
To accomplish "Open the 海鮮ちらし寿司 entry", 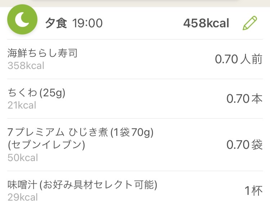I will click(x=135, y=59).
